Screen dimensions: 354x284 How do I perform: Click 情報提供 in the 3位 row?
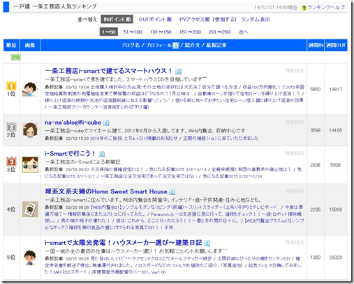point(295,153)
